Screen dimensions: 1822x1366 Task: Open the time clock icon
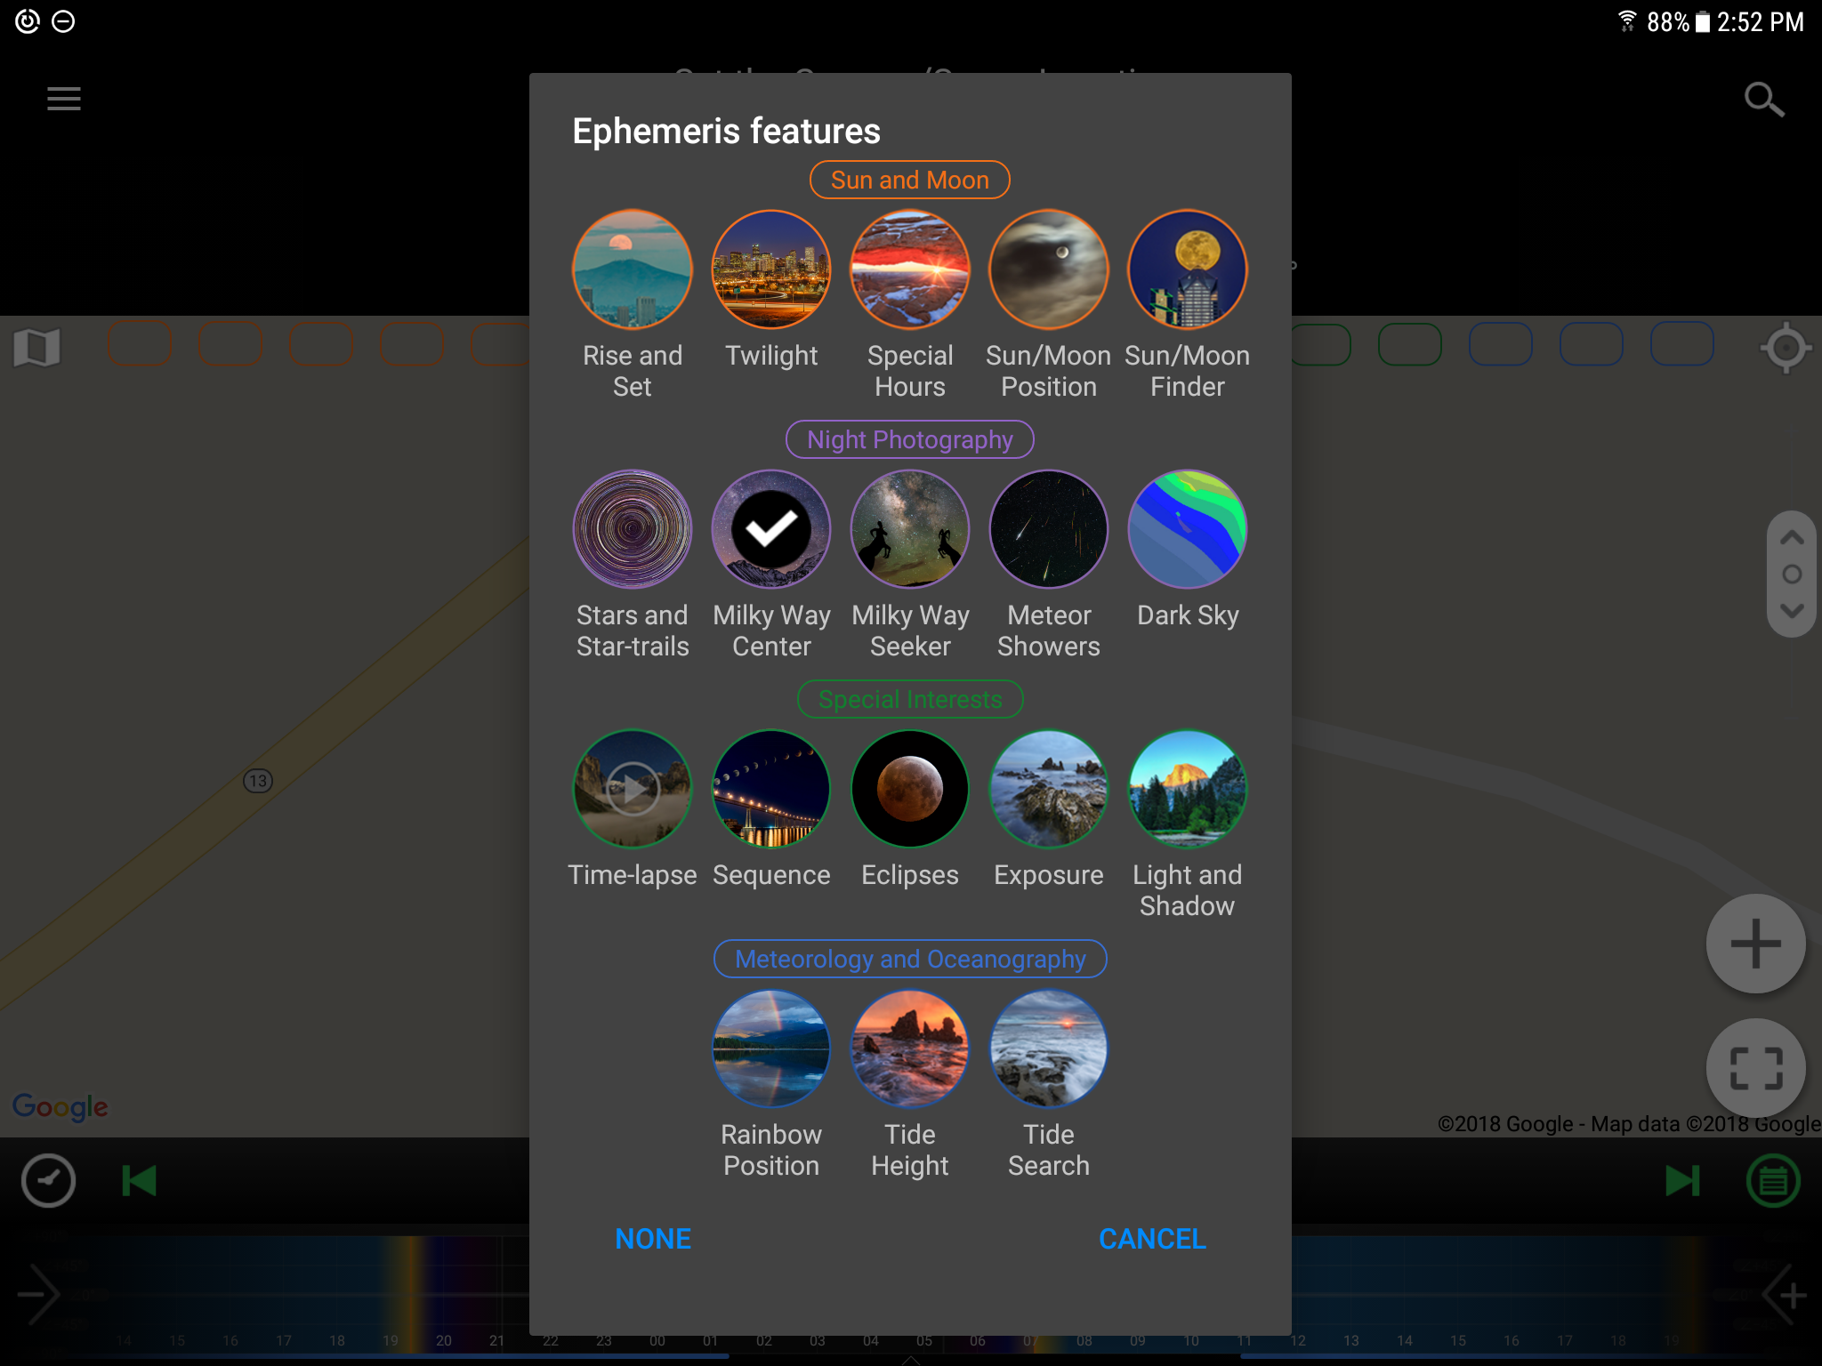pos(48,1181)
